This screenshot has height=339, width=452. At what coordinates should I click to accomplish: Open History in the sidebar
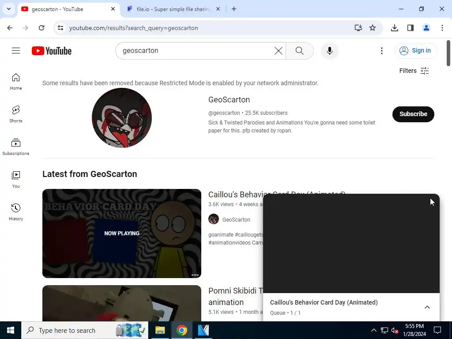point(16,212)
